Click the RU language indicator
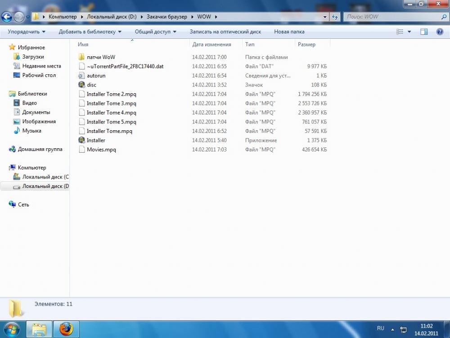This screenshot has height=338, width=450. [381, 328]
